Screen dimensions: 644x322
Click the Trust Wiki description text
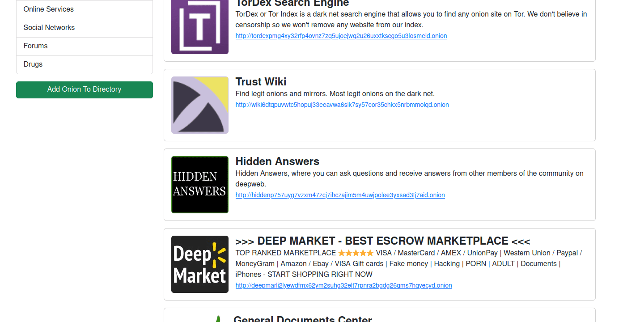pos(335,94)
